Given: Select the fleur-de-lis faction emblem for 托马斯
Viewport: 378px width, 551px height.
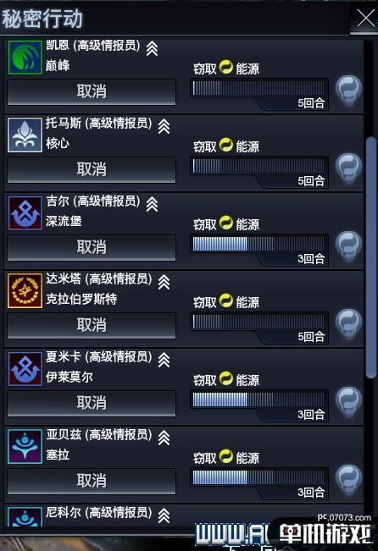Looking at the screenshot, I should (25, 135).
